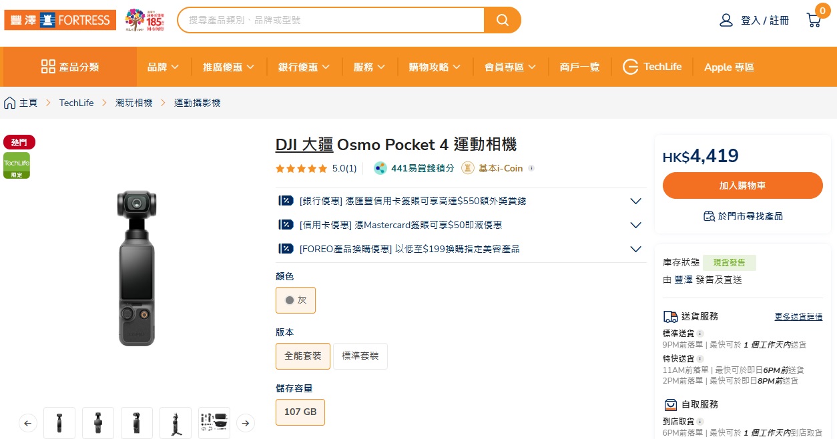Expand the Mastercard 信用卡優惠 row
The width and height of the screenshot is (837, 439).
[x=635, y=225]
